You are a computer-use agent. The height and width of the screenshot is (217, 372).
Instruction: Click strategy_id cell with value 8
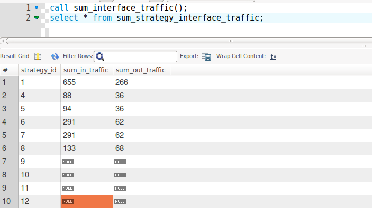[x=39, y=148]
